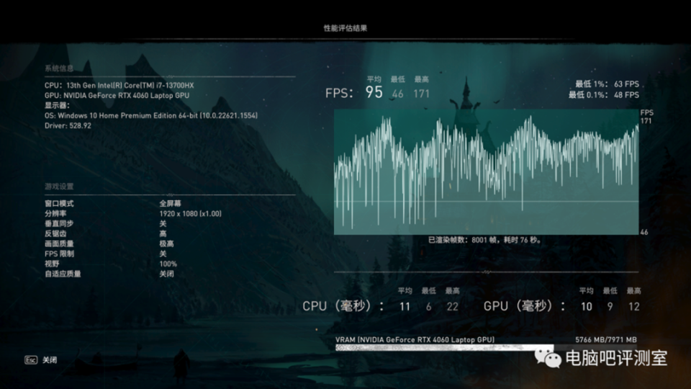The width and height of the screenshot is (691, 389).
Task: Click the 分辨率 setting label
Action: pos(55,213)
